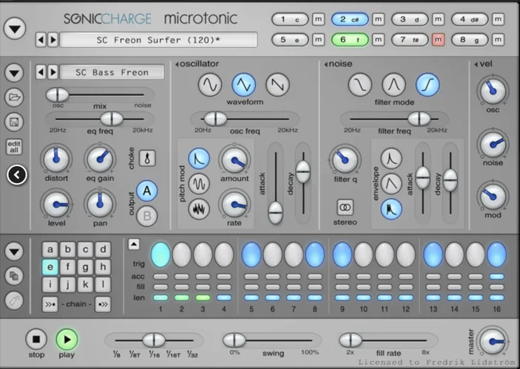Toggle the accent on step 16

point(496,276)
